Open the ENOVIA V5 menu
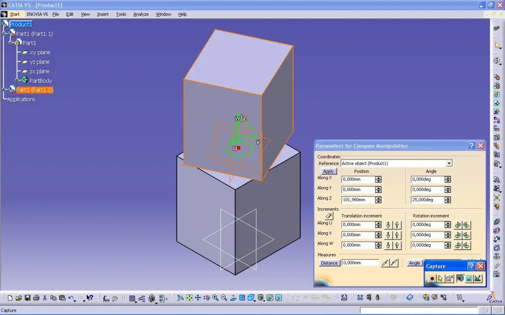The height and width of the screenshot is (315, 505). coord(37,14)
